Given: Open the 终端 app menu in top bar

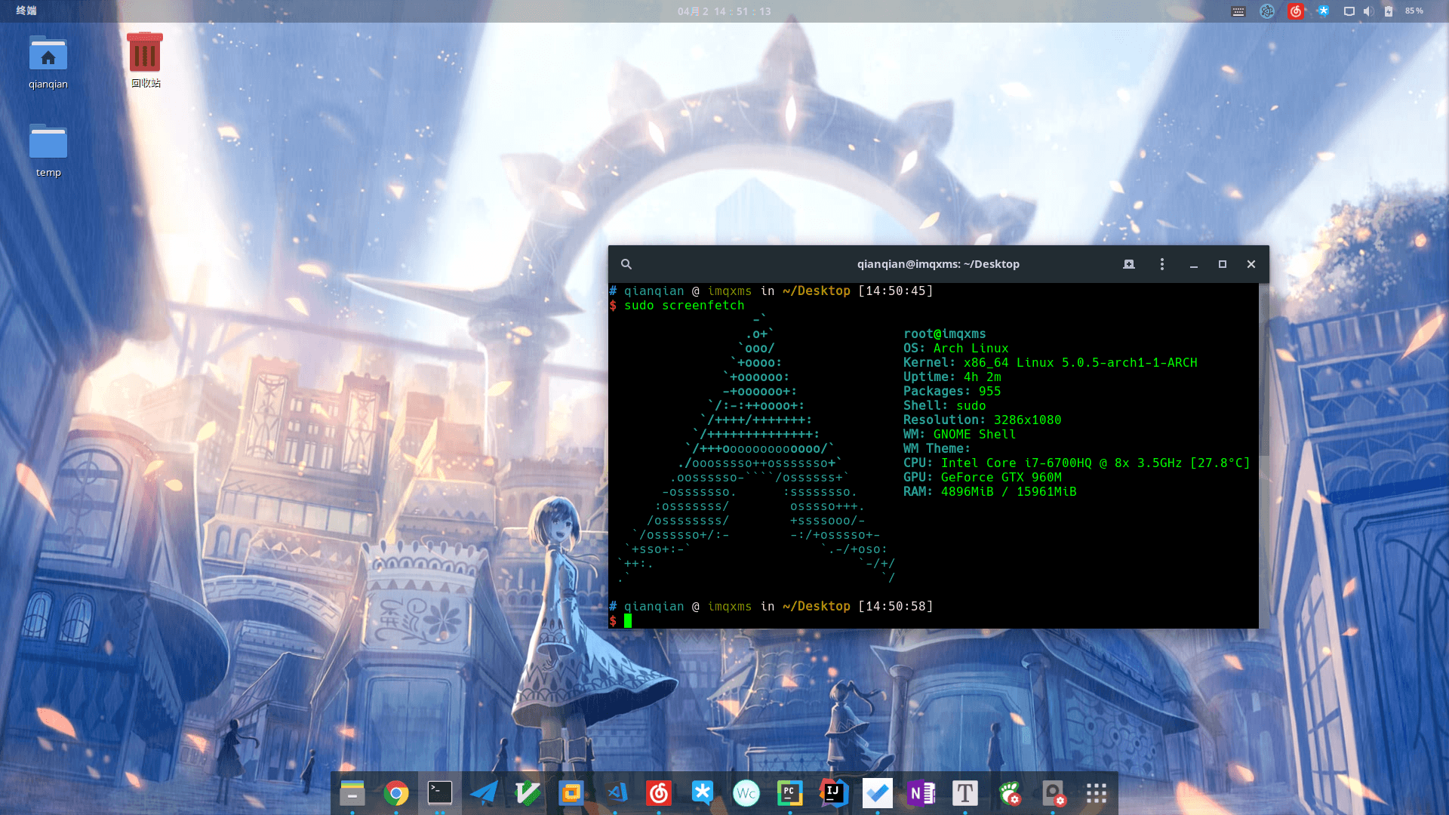Looking at the screenshot, I should 26,11.
